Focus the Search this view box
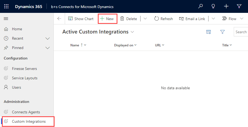248x127 pixels. coord(241,32)
